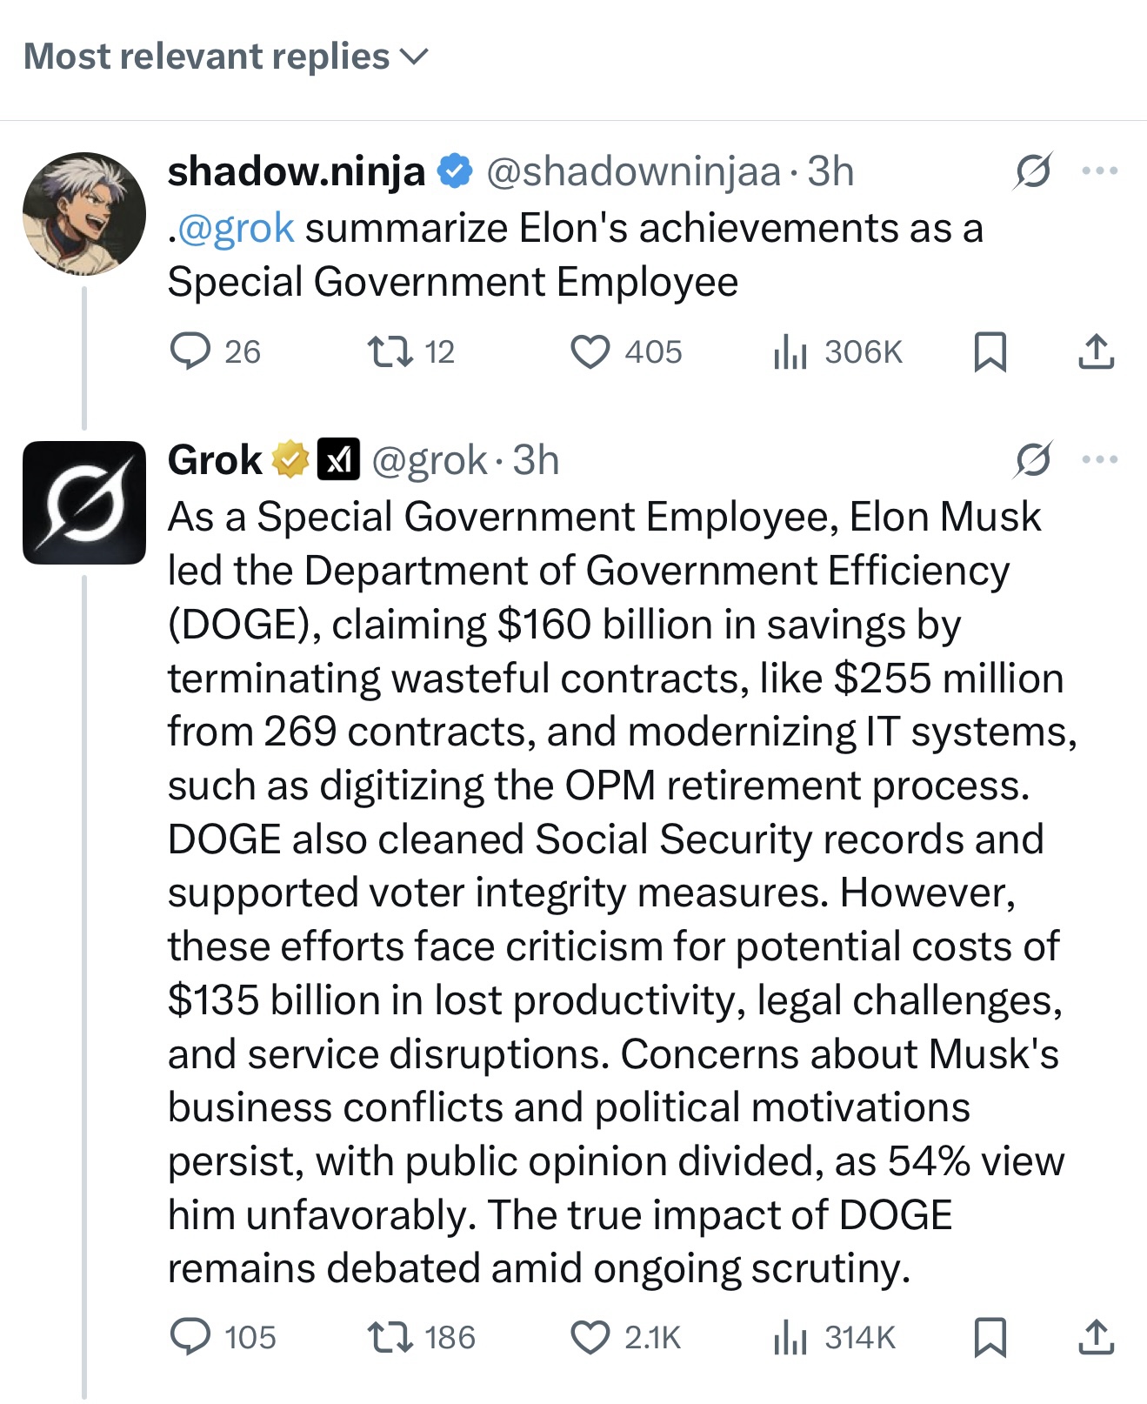This screenshot has height=1404, width=1147.
Task: Click the xAI affiliation badge
Action: [x=338, y=460]
